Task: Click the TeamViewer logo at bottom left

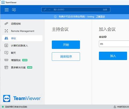Action: point(22,99)
